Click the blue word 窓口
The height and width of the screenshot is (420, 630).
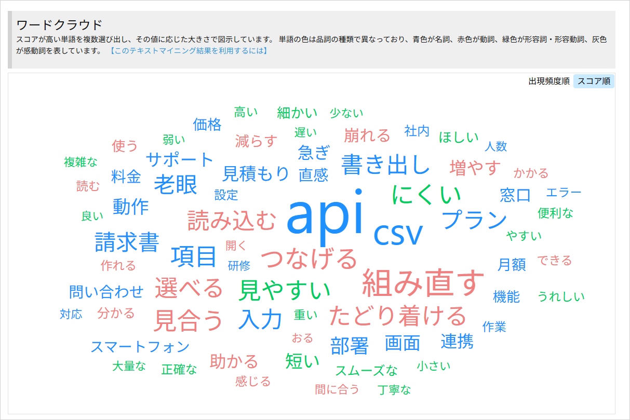[515, 195]
